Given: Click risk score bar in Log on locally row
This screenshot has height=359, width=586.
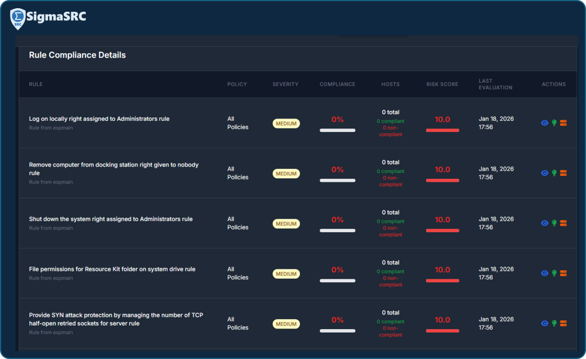Looking at the screenshot, I should coord(442,130).
